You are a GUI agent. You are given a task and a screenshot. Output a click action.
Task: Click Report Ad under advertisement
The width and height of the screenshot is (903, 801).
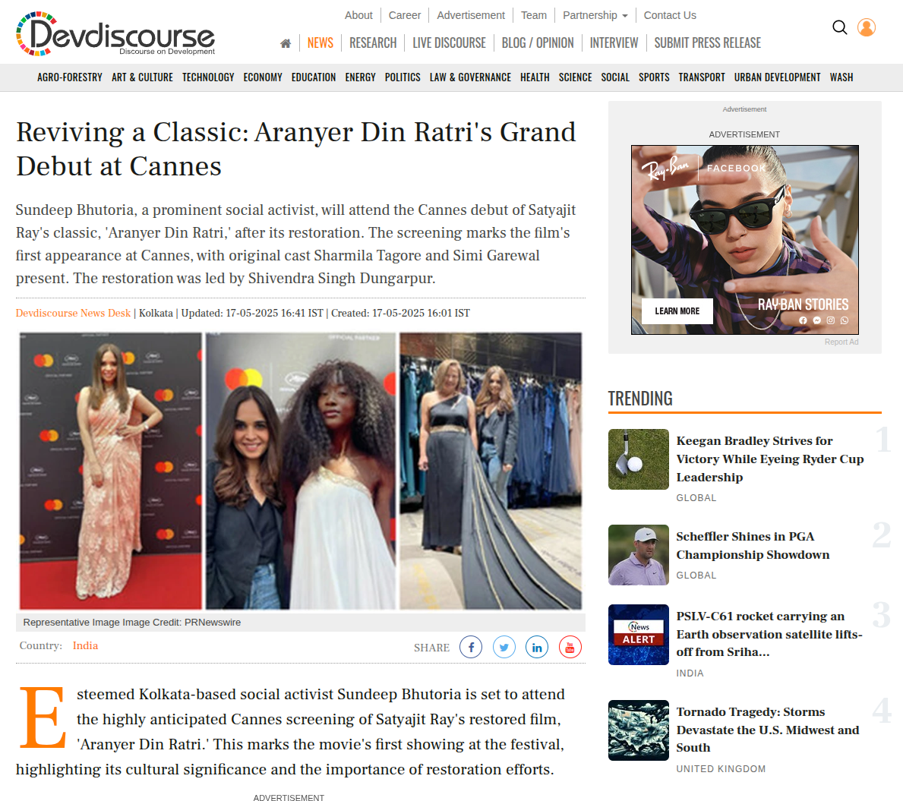click(x=841, y=342)
